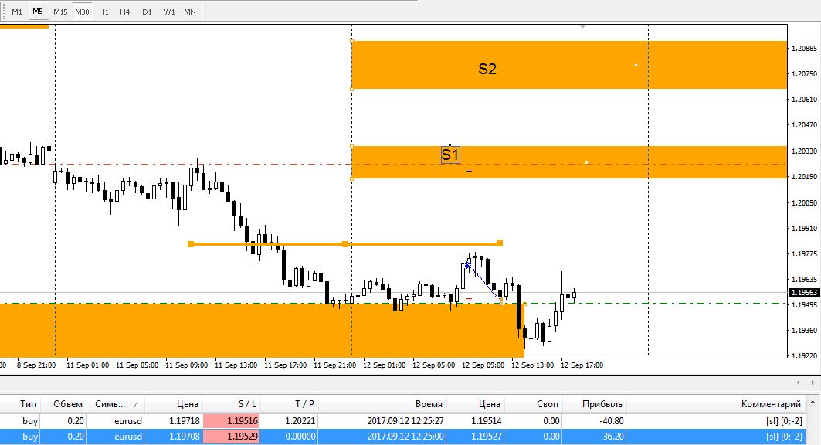Set chart period to H1
Viewport: 821px width, 445px height.
(103, 12)
